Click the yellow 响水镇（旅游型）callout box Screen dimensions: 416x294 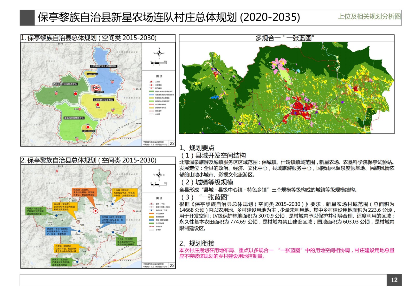(65, 207)
